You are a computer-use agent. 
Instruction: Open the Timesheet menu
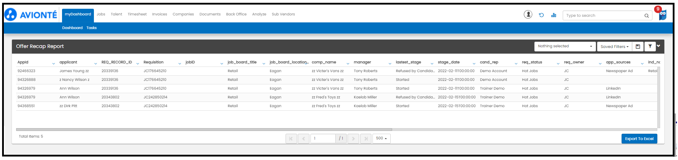(137, 14)
